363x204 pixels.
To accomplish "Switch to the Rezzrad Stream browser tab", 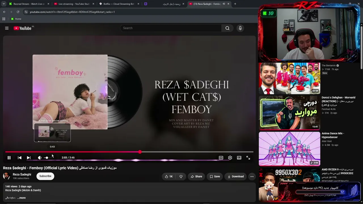I will 29,4.
